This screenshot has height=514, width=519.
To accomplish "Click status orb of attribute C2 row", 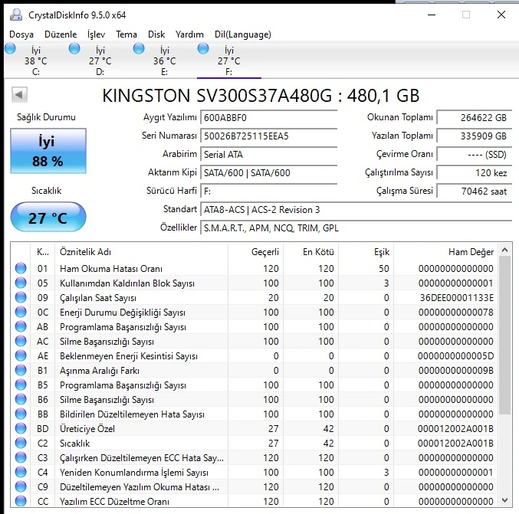I will 21,443.
